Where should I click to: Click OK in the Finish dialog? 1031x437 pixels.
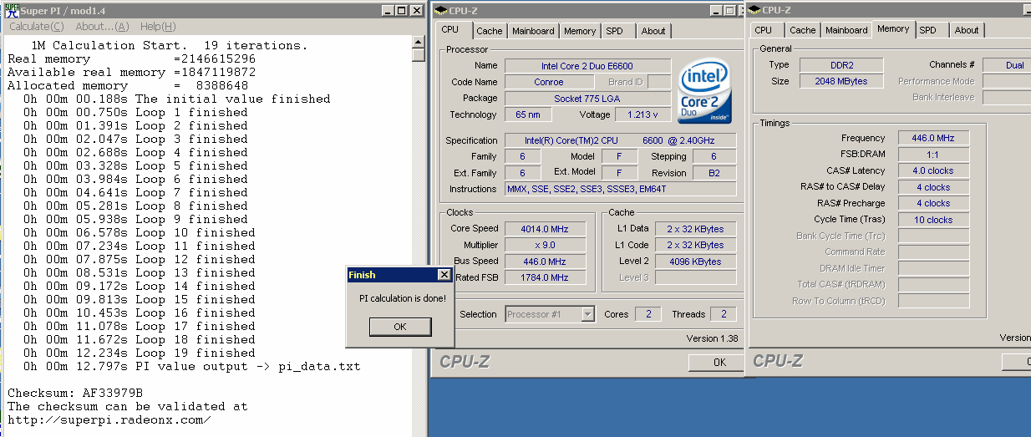point(400,327)
